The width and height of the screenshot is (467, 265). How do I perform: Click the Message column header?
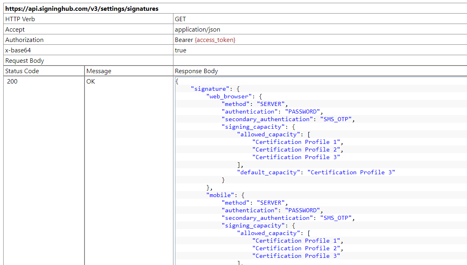(99, 71)
